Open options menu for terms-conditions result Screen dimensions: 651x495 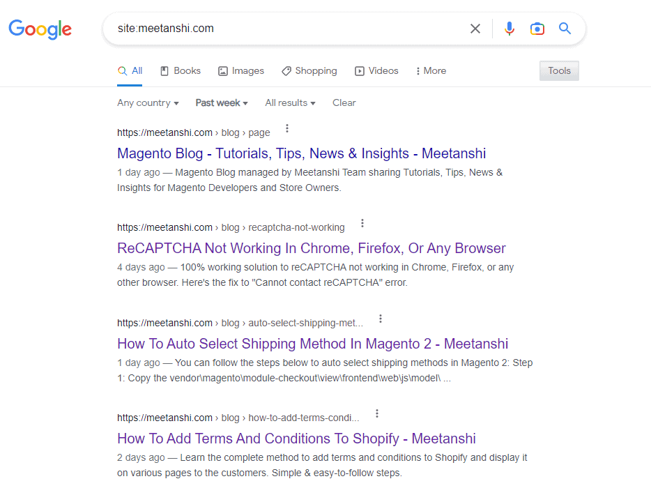(377, 413)
